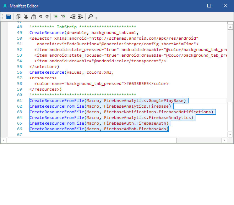Screen dimensions: 234x205
Task: Click the background_tab_pressed color line
Action: tap(102, 84)
